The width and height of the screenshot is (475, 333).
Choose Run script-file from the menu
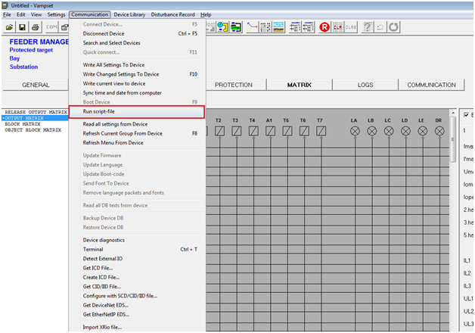[137, 111]
